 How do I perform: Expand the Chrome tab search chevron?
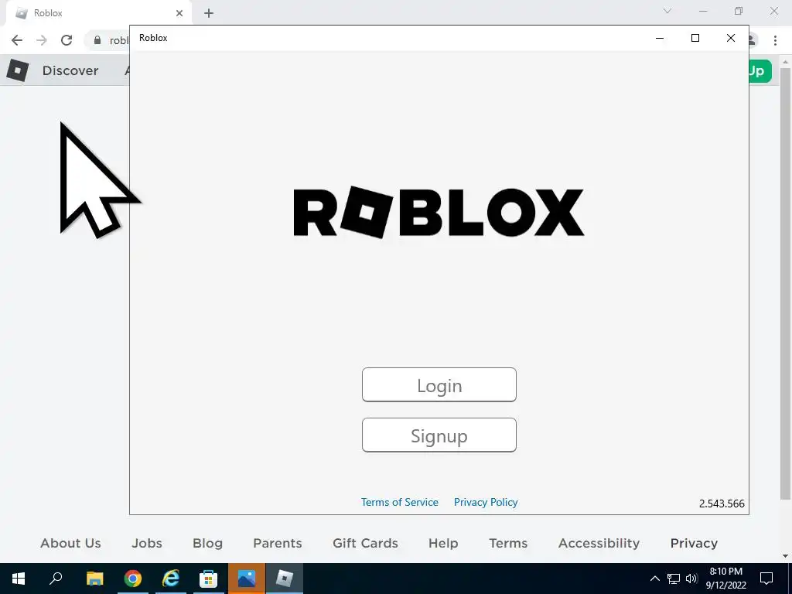coord(667,11)
